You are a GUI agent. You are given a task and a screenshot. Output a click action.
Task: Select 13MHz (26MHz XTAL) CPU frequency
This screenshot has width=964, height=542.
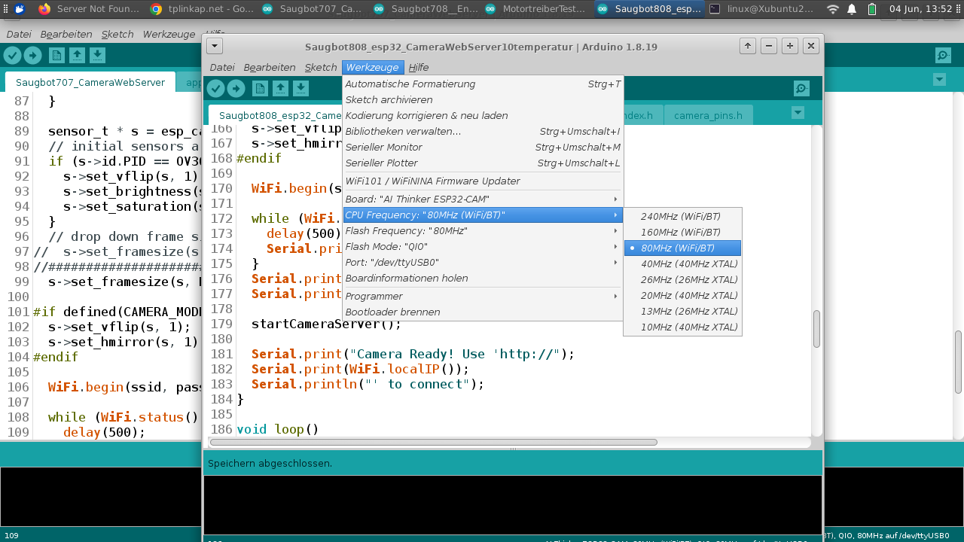tap(682, 311)
